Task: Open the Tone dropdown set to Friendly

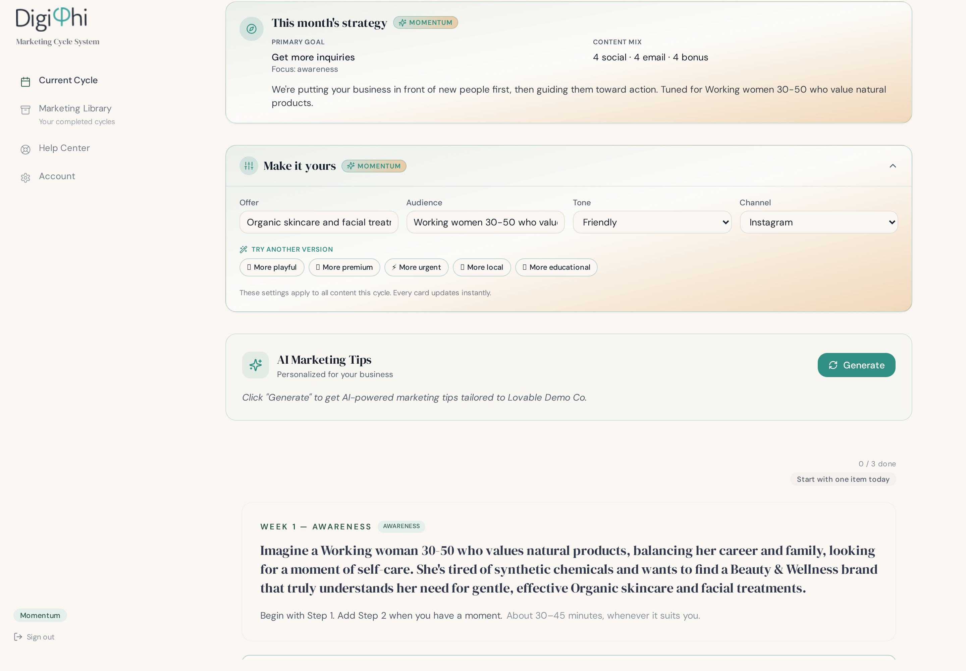Action: click(x=652, y=222)
